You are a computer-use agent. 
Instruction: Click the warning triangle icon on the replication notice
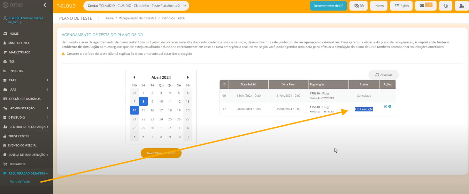click(x=63, y=54)
